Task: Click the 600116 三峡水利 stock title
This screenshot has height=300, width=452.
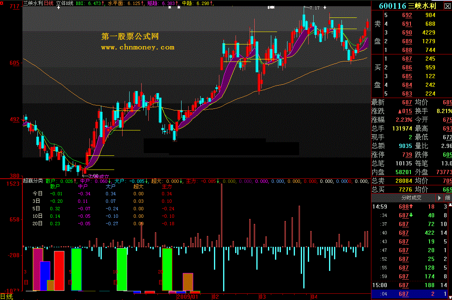Action: 407,6
